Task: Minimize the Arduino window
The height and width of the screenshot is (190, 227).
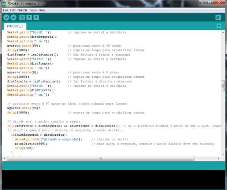Action: (x=202, y=3)
